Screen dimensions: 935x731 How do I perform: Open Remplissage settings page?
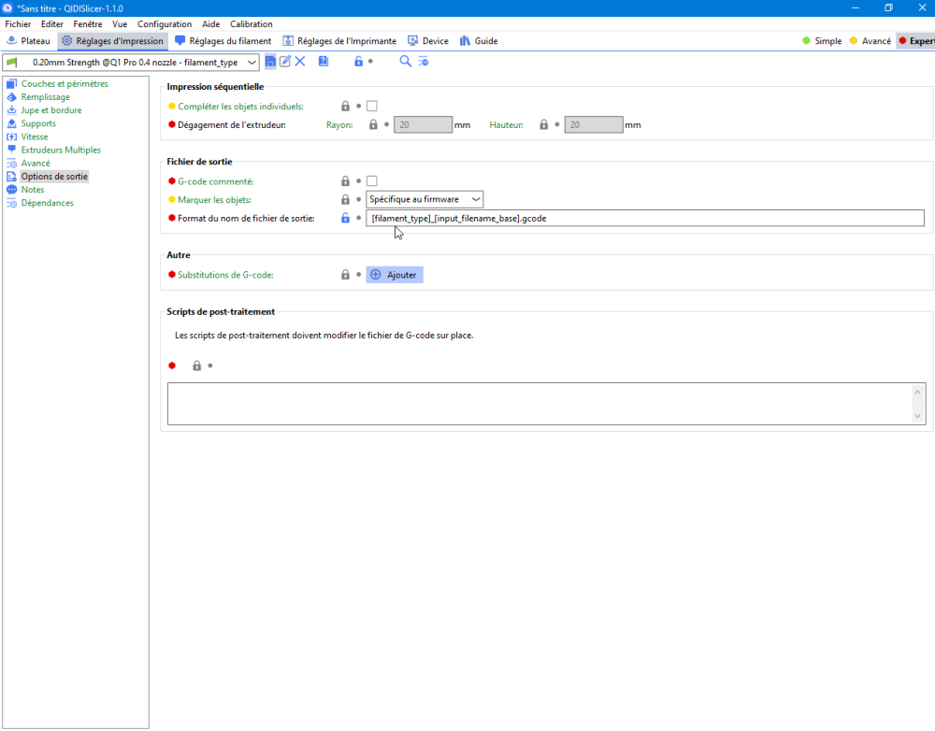coord(45,97)
